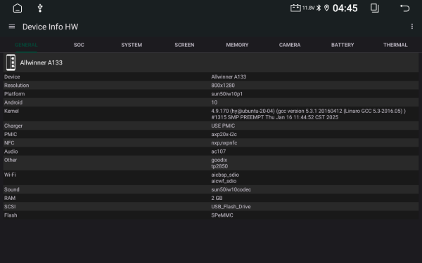The width and height of the screenshot is (422, 263).
Task: Tap the home icon in status bar
Action: click(x=18, y=8)
